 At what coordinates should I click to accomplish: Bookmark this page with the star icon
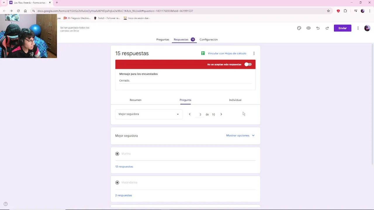point(328,11)
